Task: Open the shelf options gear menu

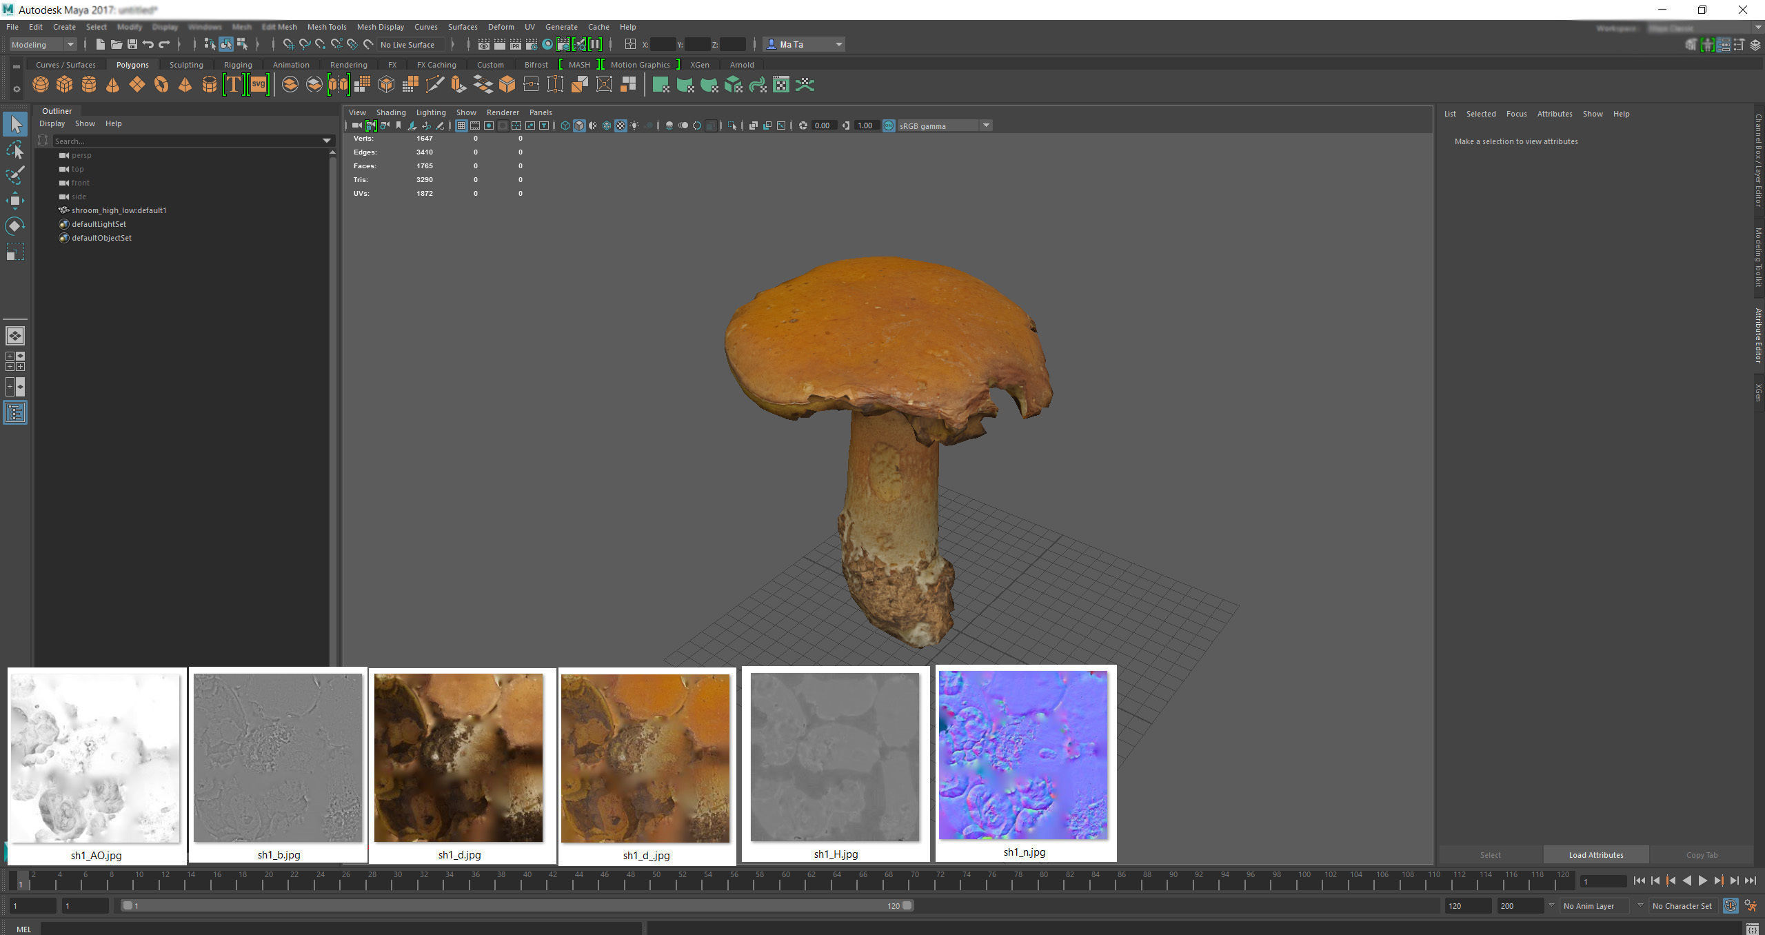Action: (x=17, y=89)
